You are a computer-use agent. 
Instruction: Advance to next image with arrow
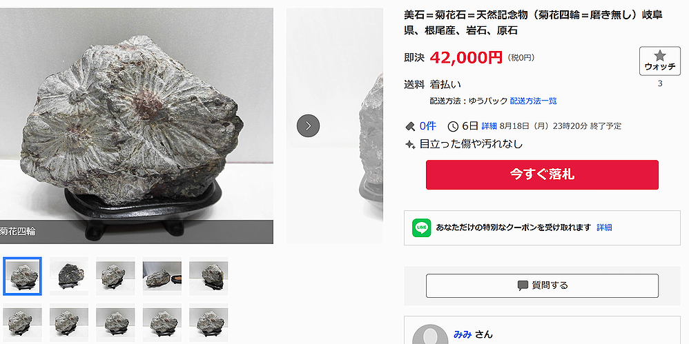pos(308,126)
